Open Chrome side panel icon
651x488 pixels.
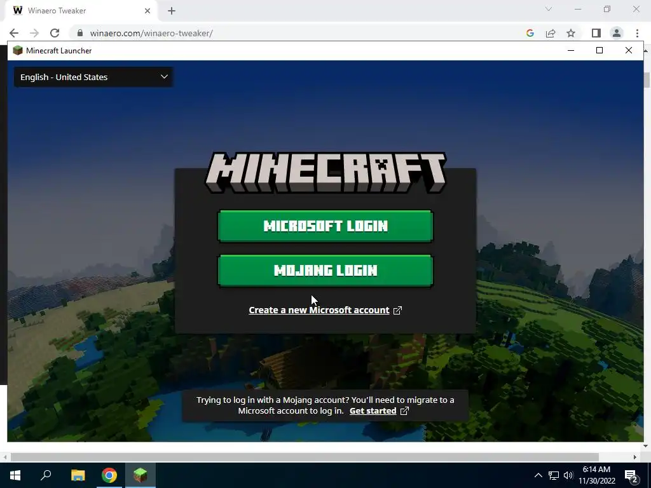pyautogui.click(x=596, y=33)
